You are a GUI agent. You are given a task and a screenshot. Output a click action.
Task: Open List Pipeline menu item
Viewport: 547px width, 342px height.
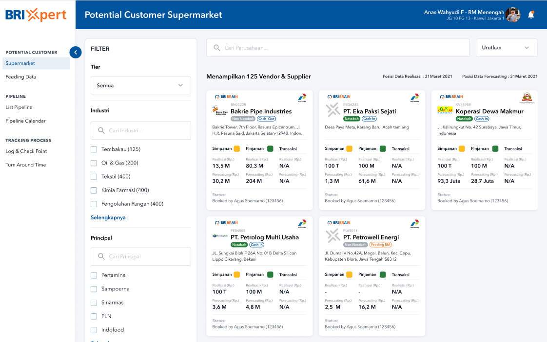19,107
